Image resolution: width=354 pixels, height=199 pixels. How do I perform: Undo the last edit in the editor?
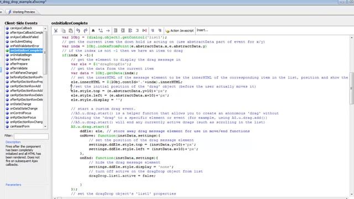[x=78, y=30]
